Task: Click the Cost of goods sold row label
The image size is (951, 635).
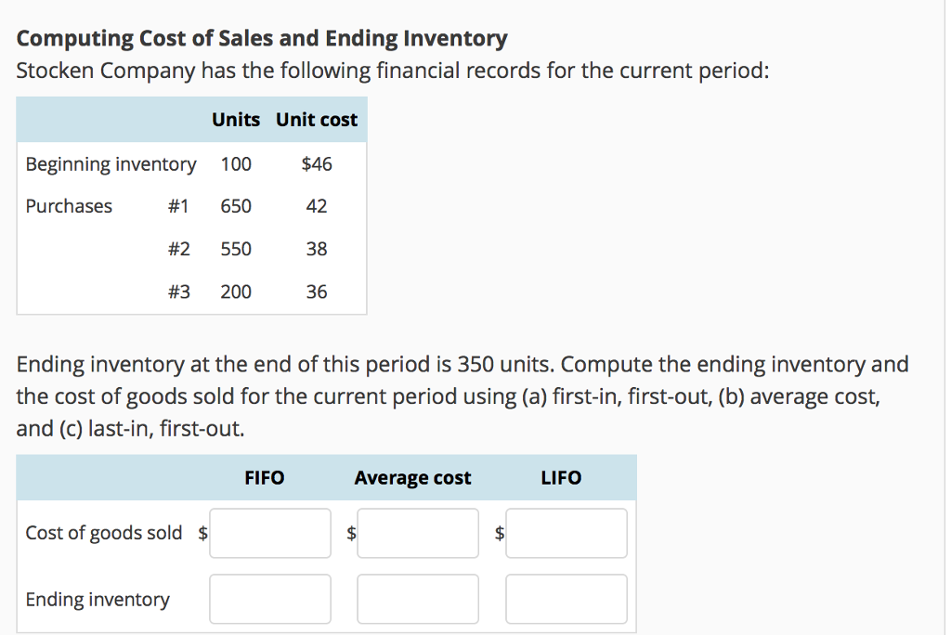Action: pyautogui.click(x=104, y=533)
